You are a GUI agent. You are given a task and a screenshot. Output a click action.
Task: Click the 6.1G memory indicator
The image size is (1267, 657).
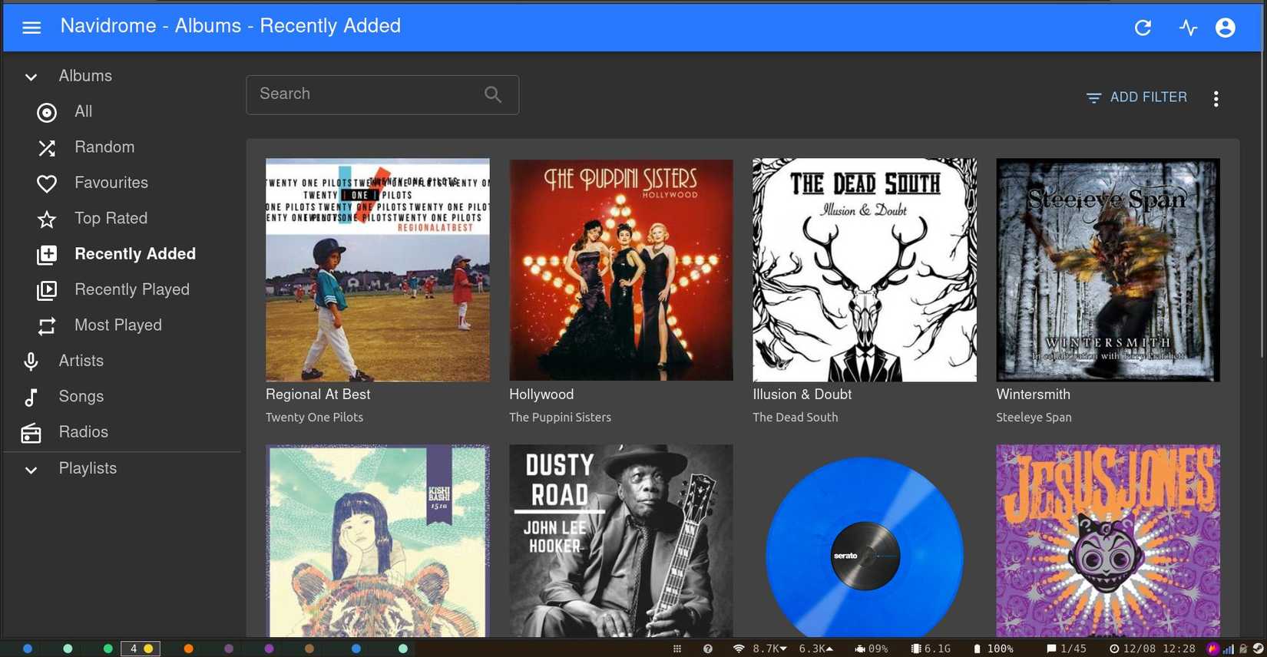(x=930, y=649)
